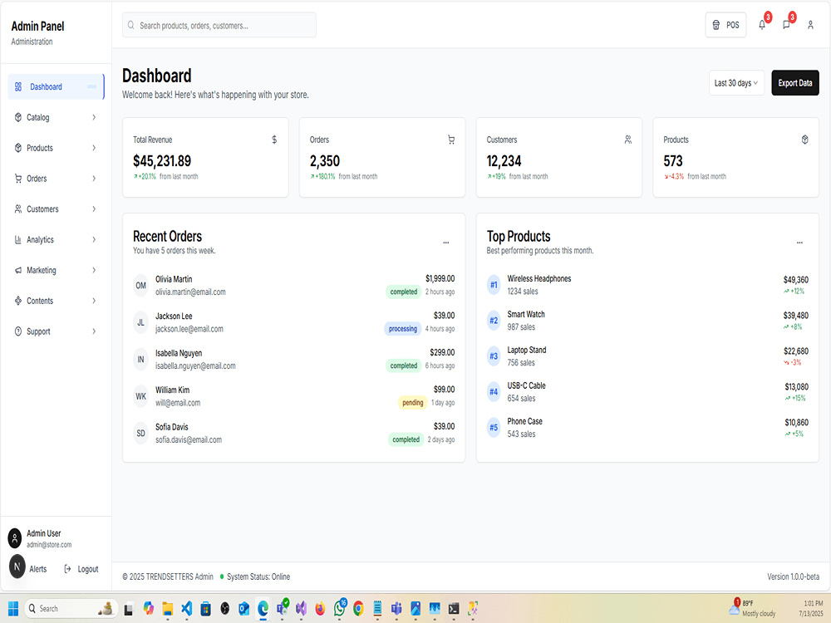Open the Analytics sidebar menu
This screenshot has height=623, width=831.
pyautogui.click(x=56, y=239)
